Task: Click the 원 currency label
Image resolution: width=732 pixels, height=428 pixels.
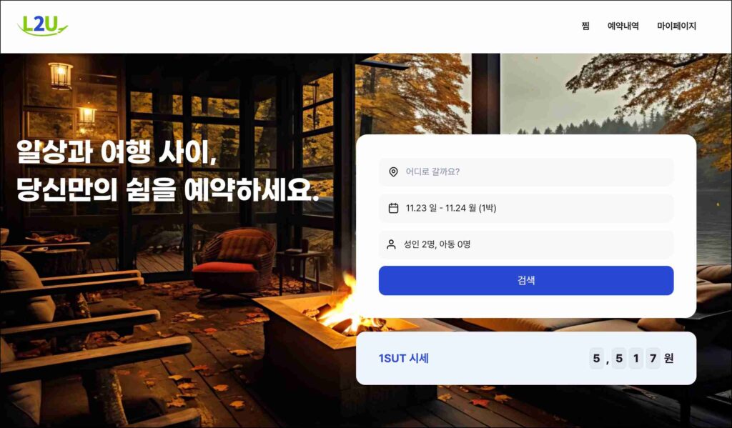Action: point(668,359)
